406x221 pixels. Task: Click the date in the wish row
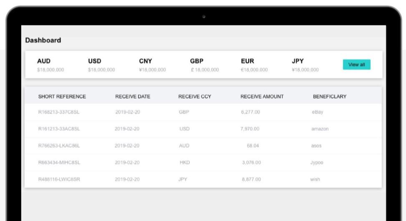tap(127, 179)
